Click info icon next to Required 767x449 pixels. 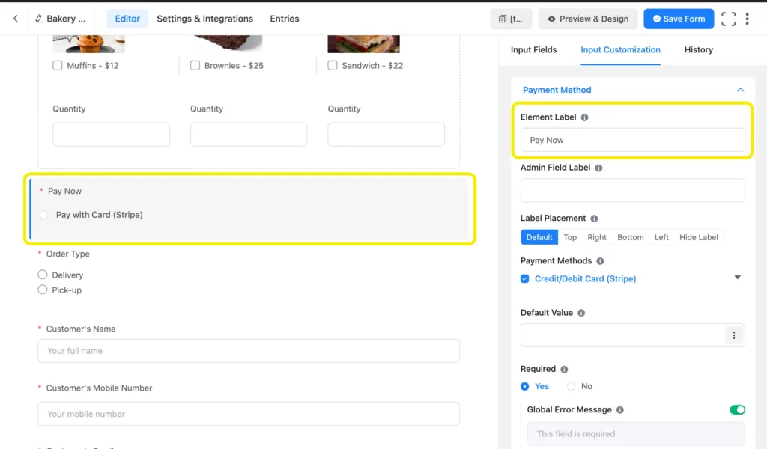[564, 370]
